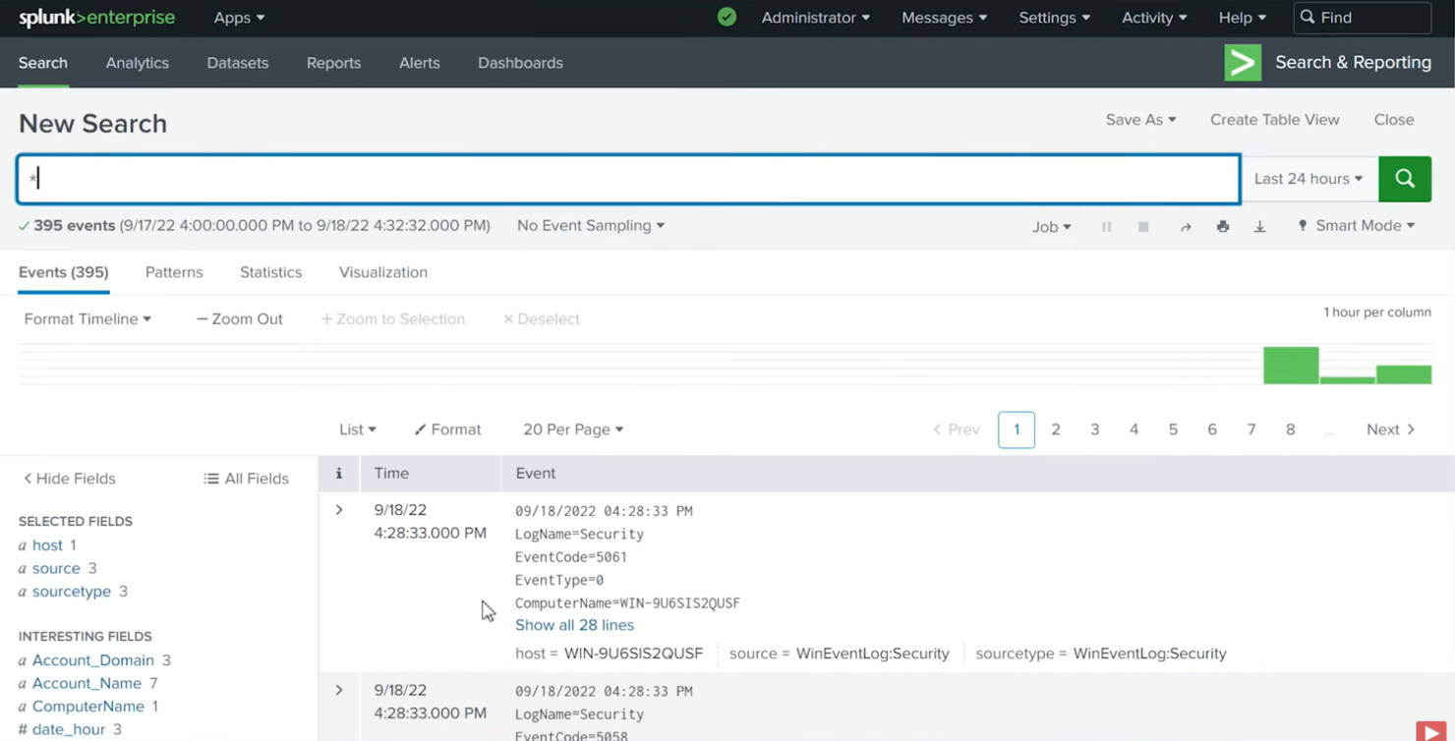1455x741 pixels.
Task: Click Hide Fields
Action: click(x=69, y=479)
